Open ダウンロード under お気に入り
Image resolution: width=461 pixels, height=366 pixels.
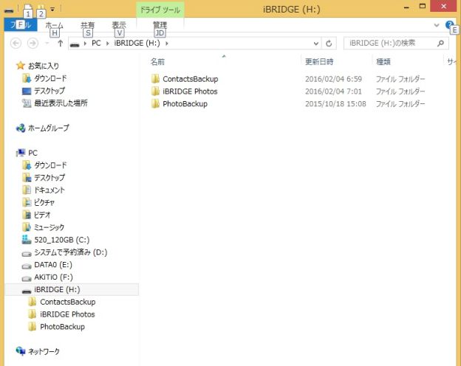pos(50,78)
